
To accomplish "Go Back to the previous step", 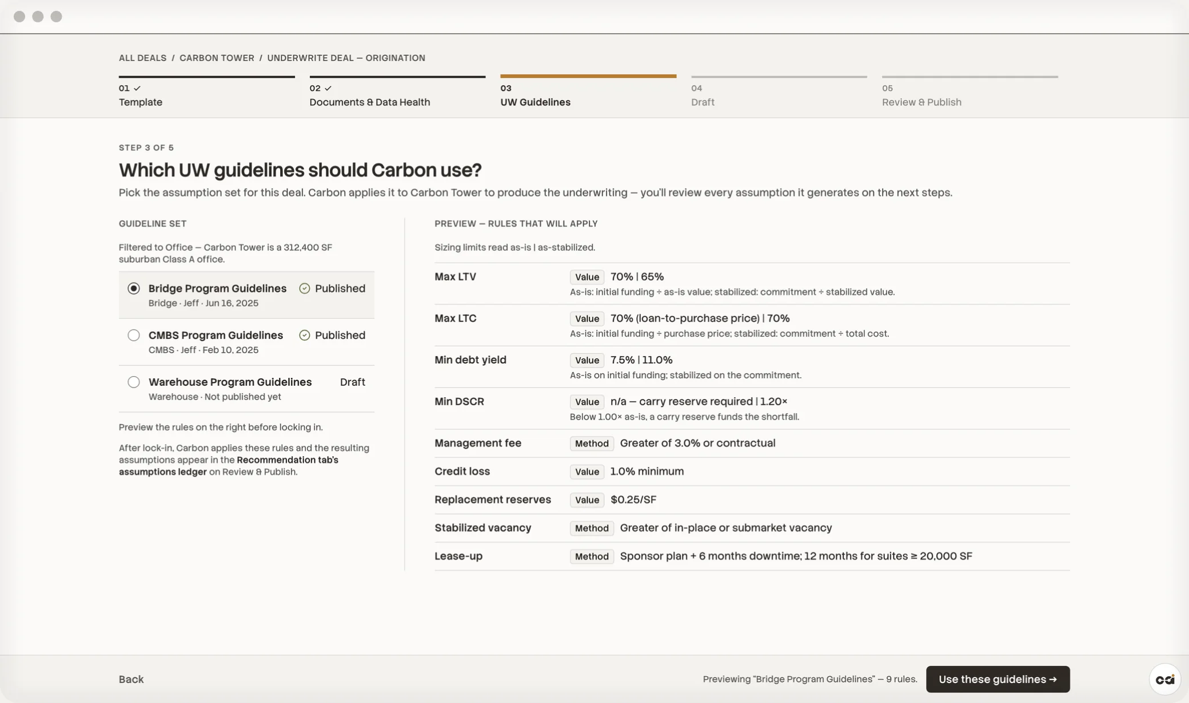I will pos(131,679).
